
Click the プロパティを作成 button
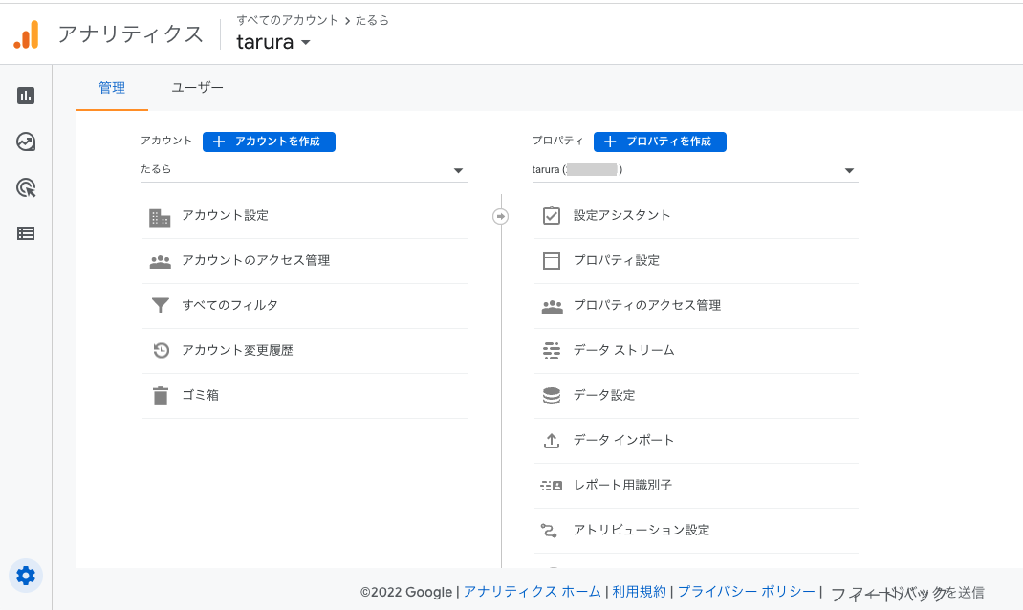coord(660,142)
